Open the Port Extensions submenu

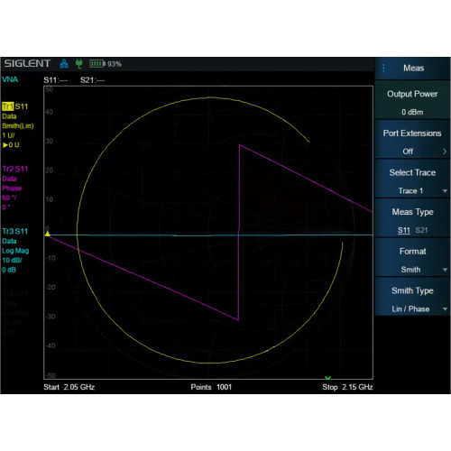pos(412,139)
